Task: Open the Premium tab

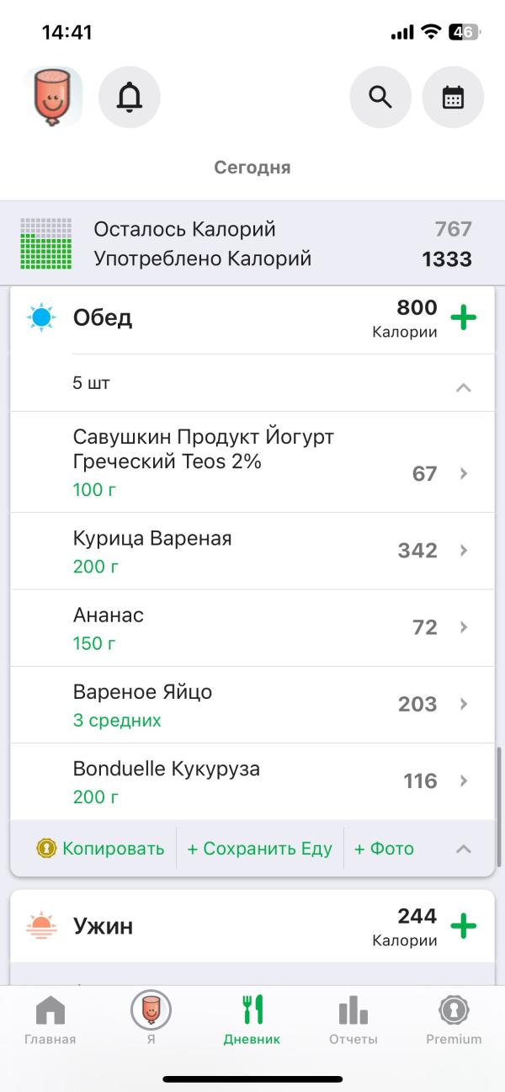Action: (x=454, y=1019)
